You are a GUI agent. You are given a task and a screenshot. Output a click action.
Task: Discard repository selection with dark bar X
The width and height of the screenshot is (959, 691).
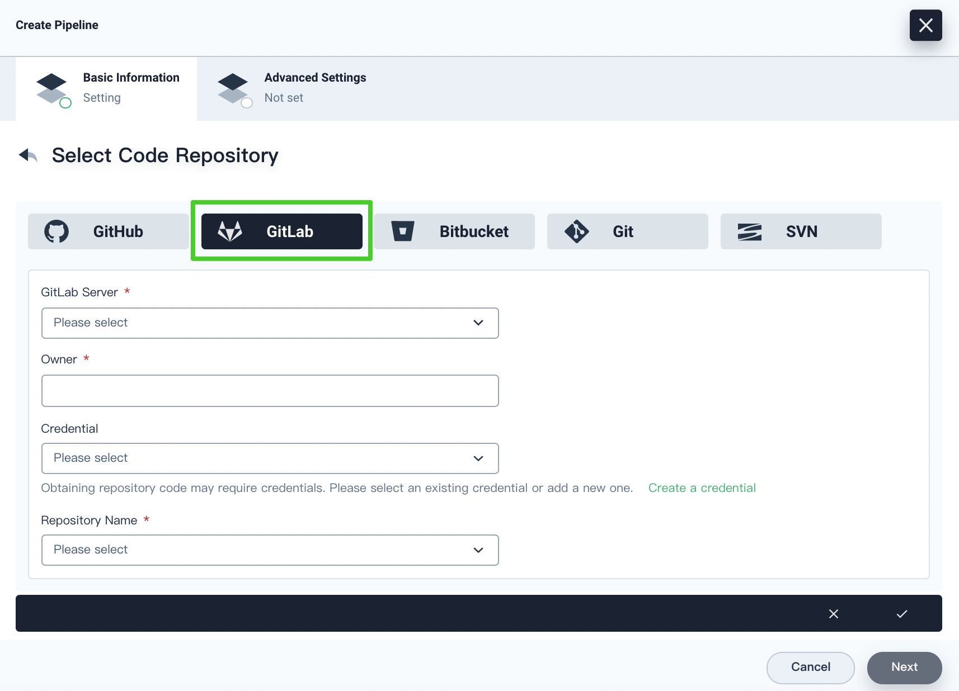(x=833, y=614)
